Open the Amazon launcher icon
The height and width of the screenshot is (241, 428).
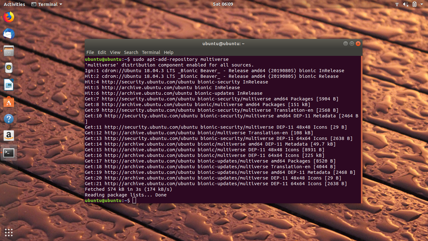tap(8, 136)
